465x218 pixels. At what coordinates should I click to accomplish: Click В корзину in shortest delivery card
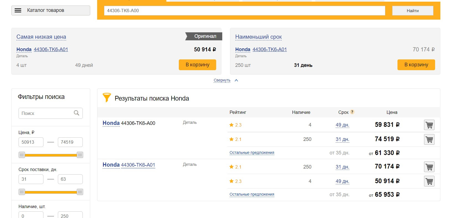click(416, 65)
